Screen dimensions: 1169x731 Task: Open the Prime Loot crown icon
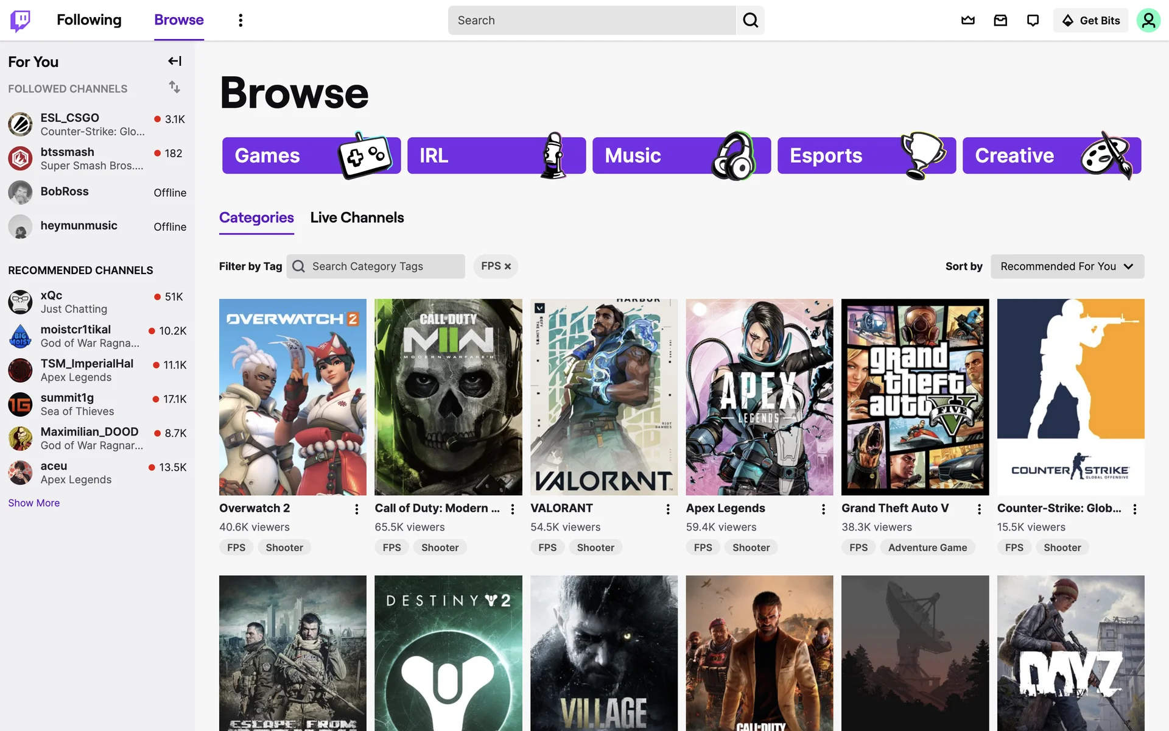click(967, 20)
